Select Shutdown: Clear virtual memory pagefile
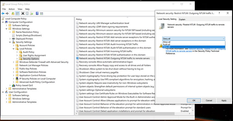Image resolution: width=233 pixels, height=121 pixels. click(99, 72)
